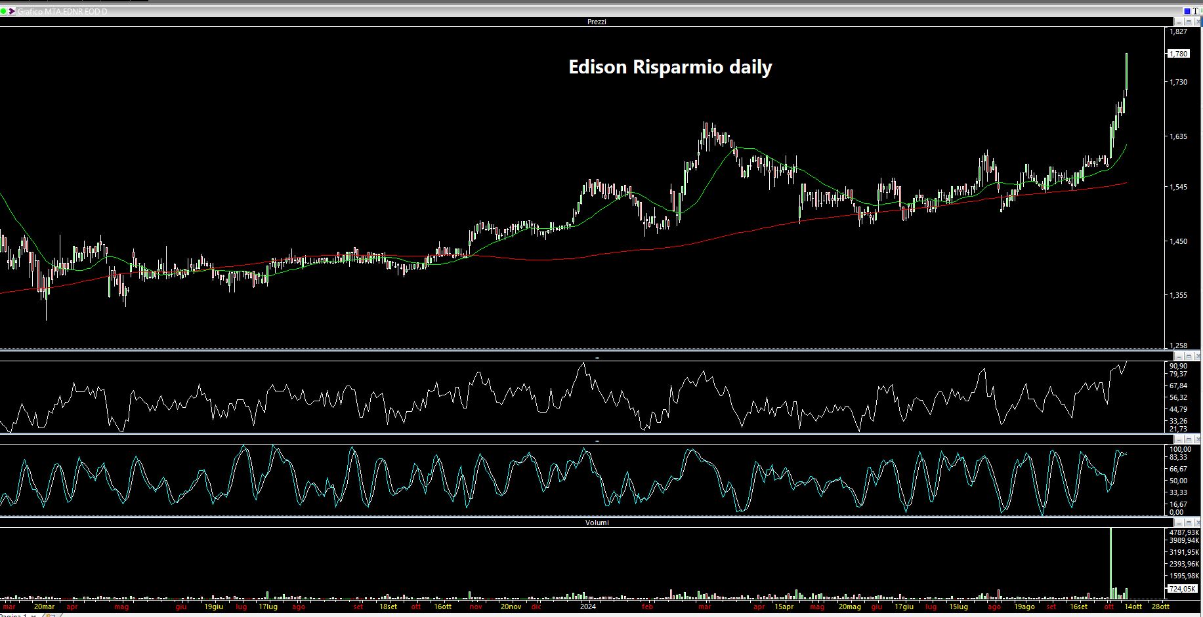Click the 56,32 RSI axis value
The height and width of the screenshot is (617, 1203).
pos(1178,397)
